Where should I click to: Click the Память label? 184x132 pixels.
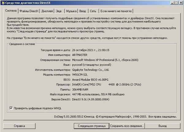pyautogui.click(x=65, y=90)
